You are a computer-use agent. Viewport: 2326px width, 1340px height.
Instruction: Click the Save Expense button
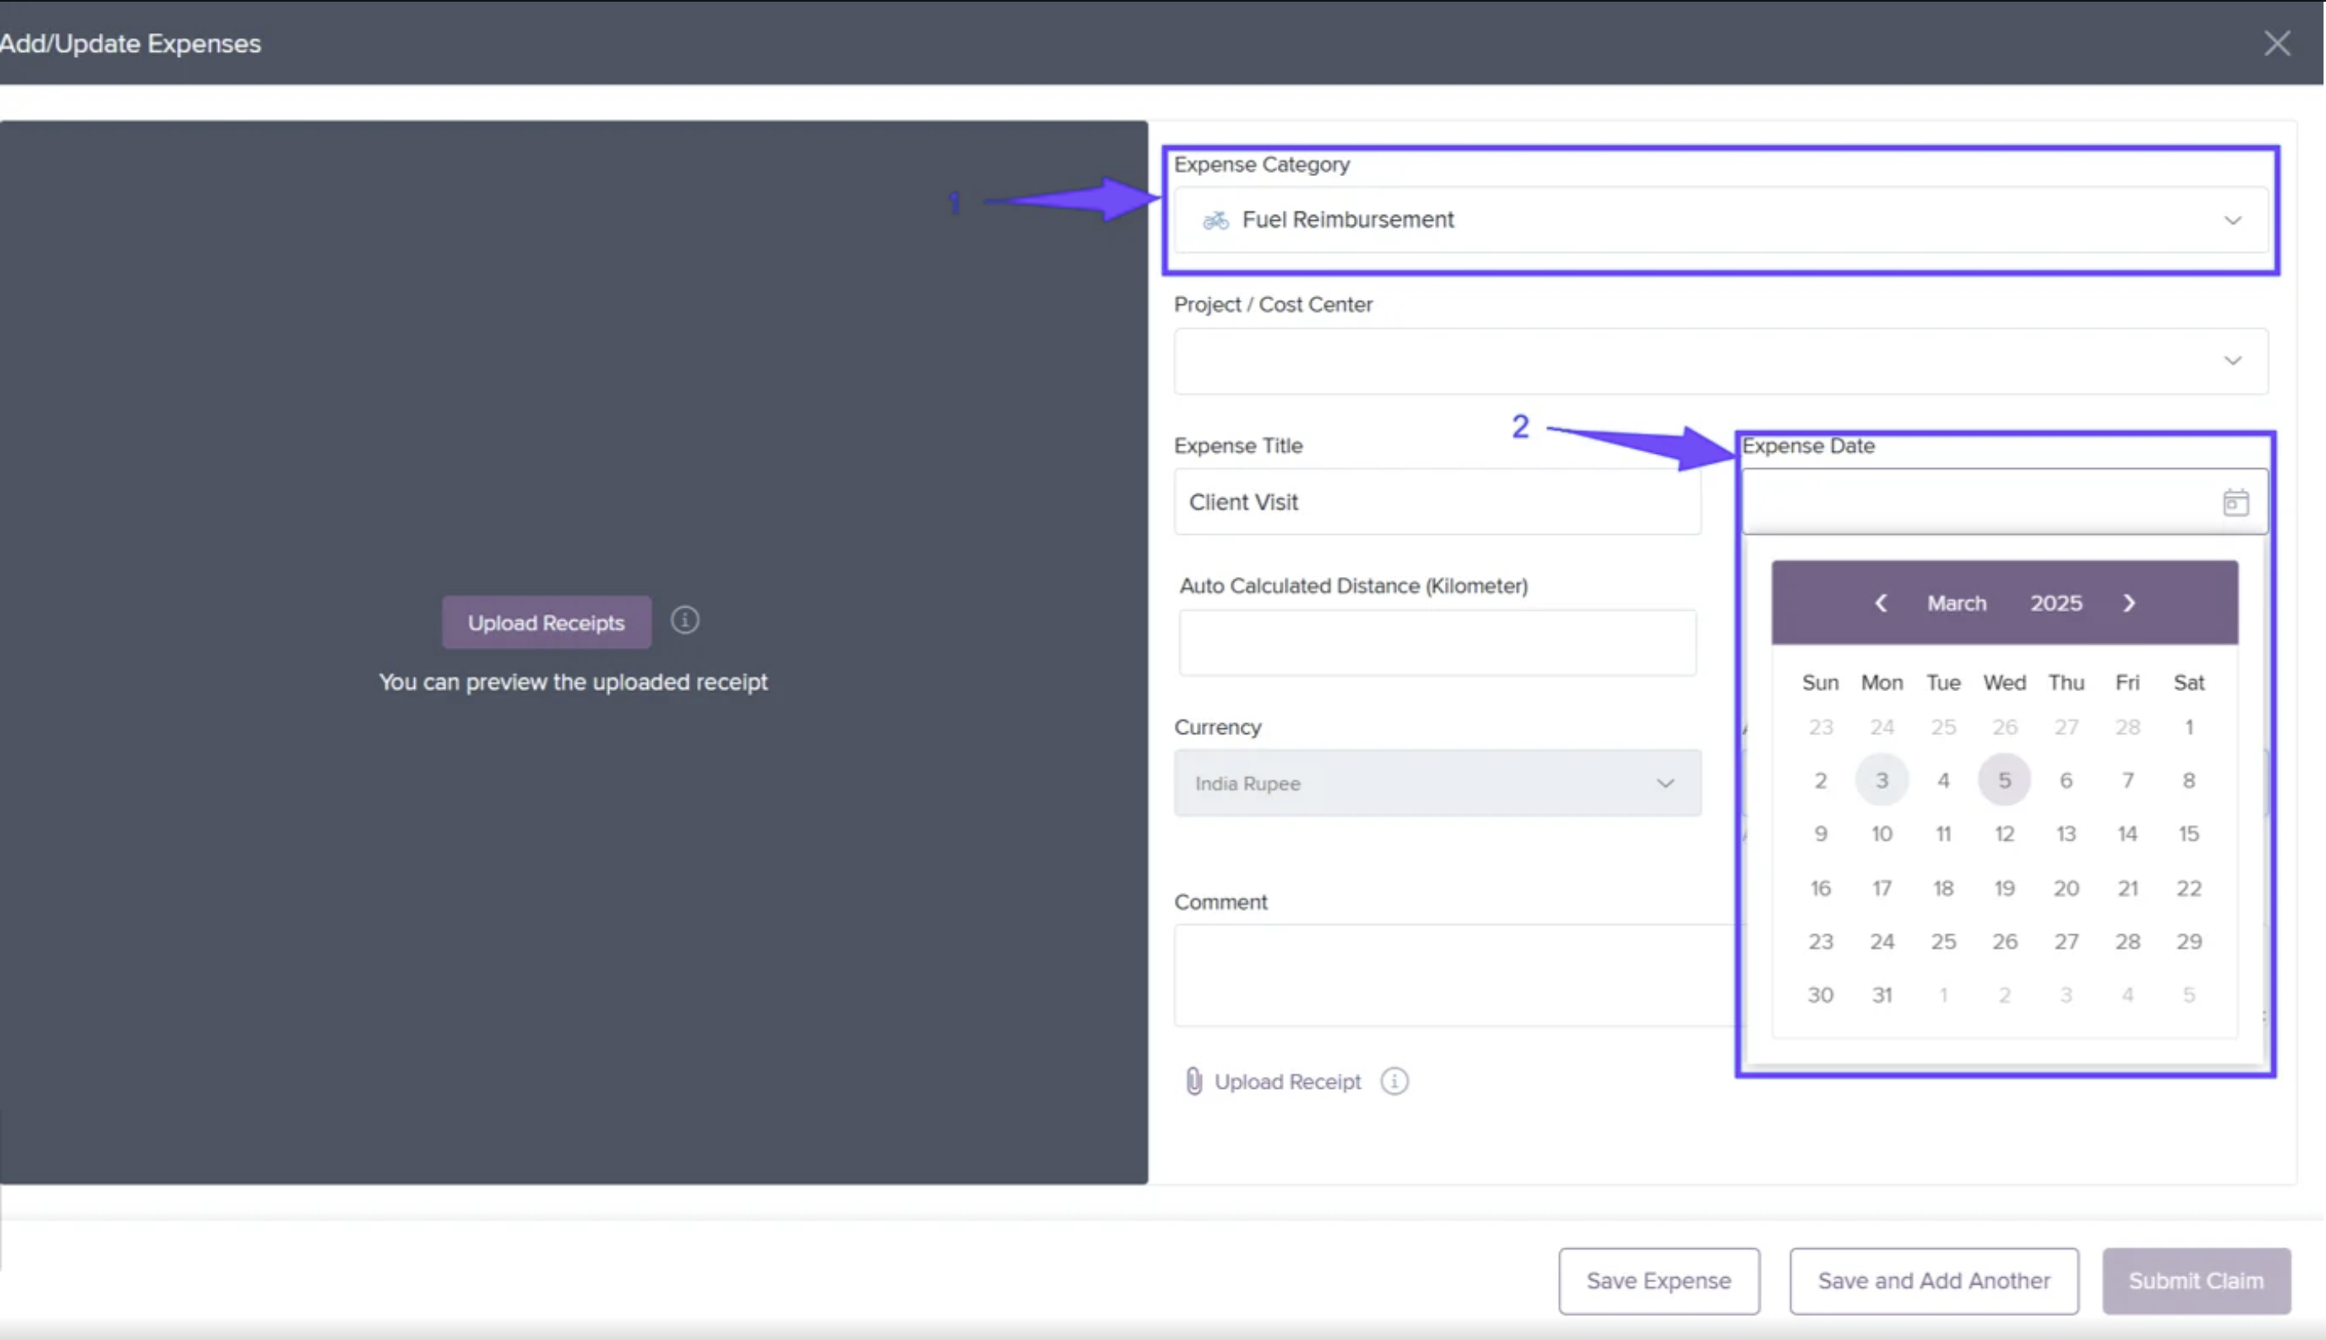tap(1658, 1280)
